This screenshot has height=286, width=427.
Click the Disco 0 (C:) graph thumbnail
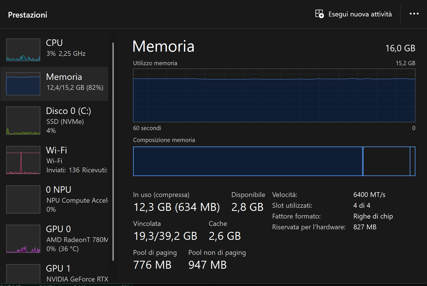[23, 120]
